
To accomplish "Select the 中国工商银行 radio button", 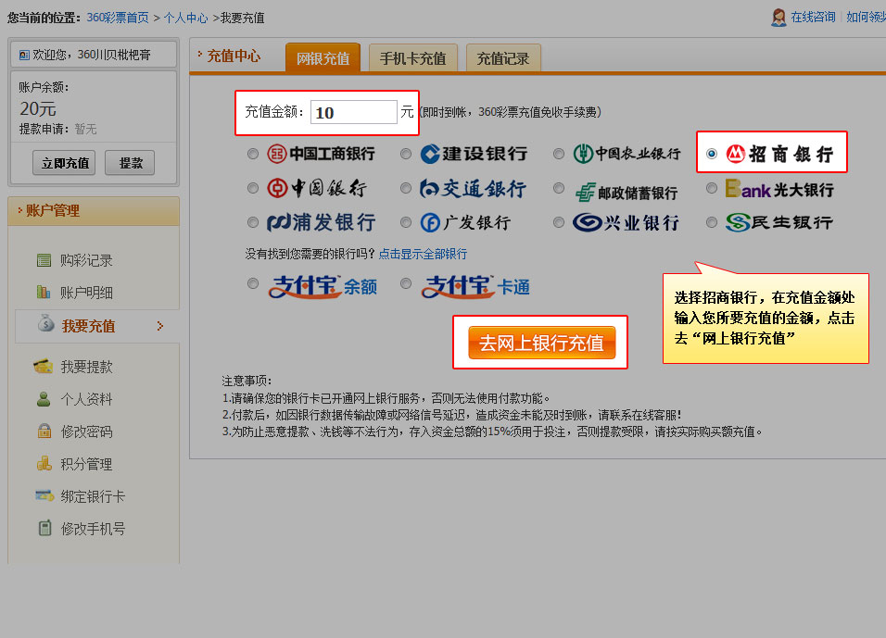I will 253,154.
